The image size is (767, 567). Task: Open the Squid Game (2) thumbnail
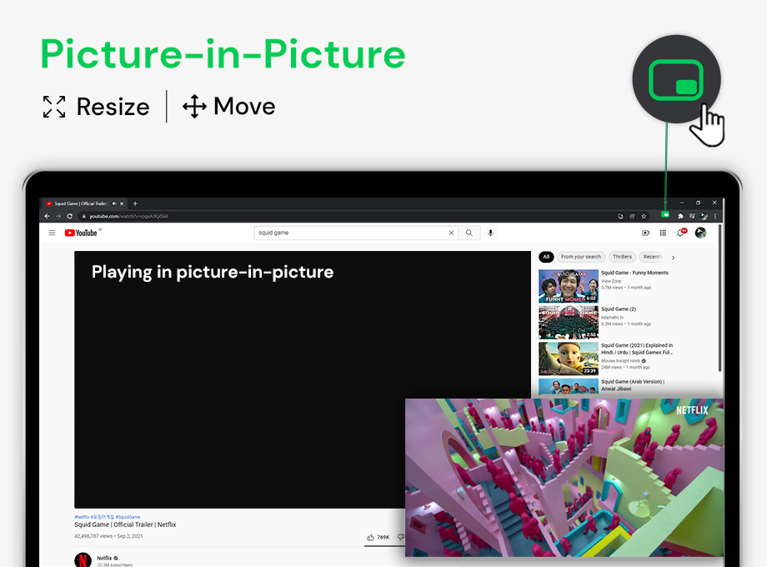(569, 323)
